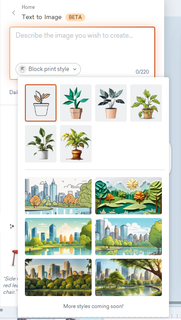Choose the flat vector city park preview
This screenshot has height=320, width=181.
point(58,237)
